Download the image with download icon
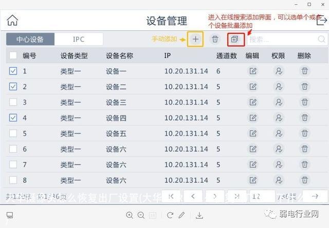The height and width of the screenshot is (228, 329). (x=199, y=216)
